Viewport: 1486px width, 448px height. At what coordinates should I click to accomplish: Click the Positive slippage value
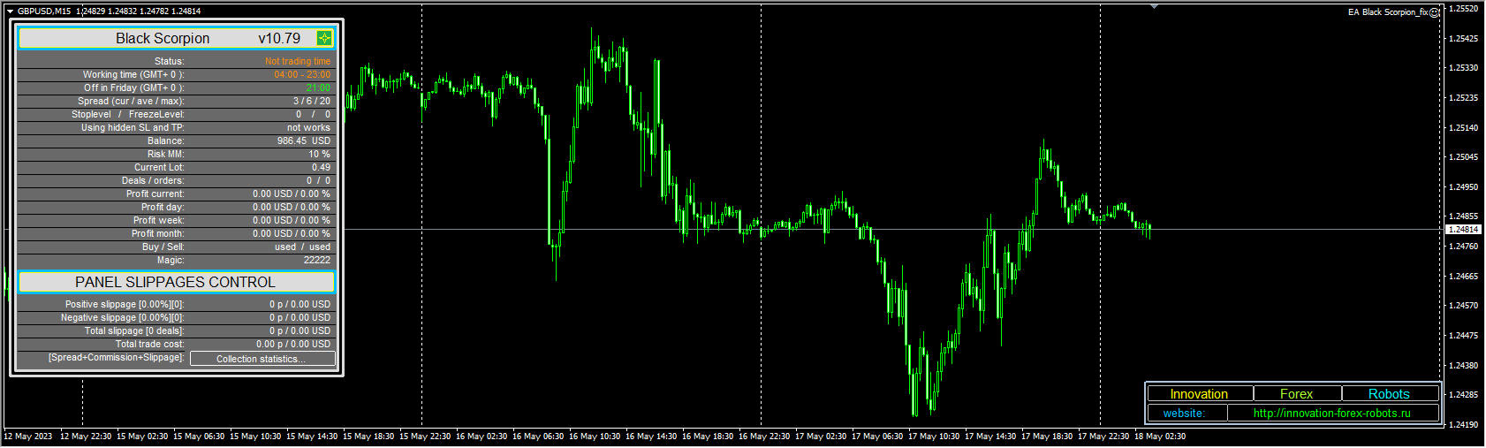tap(300, 304)
